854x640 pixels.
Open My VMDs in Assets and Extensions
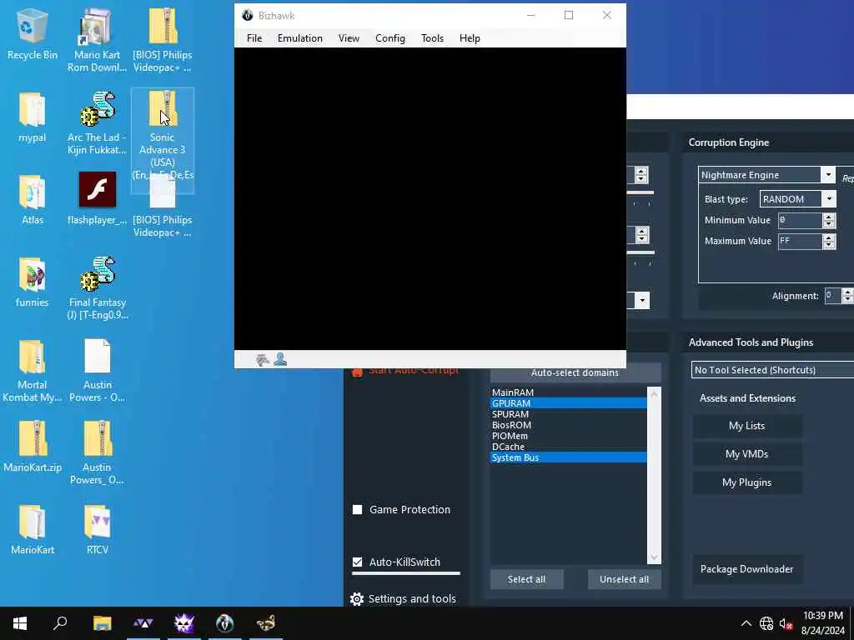click(x=746, y=454)
